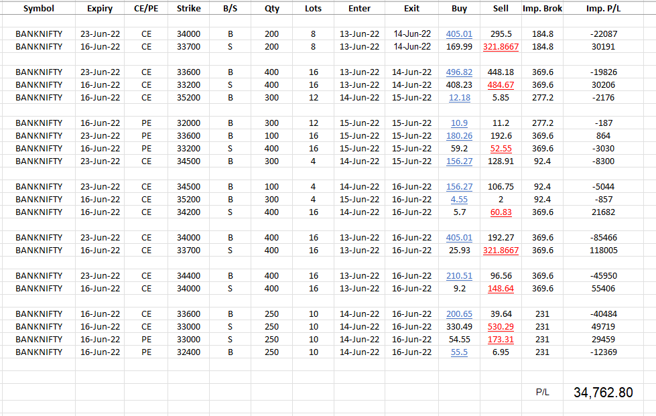Click the 34200 strike cell
This screenshot has height=416, width=656.
point(188,212)
